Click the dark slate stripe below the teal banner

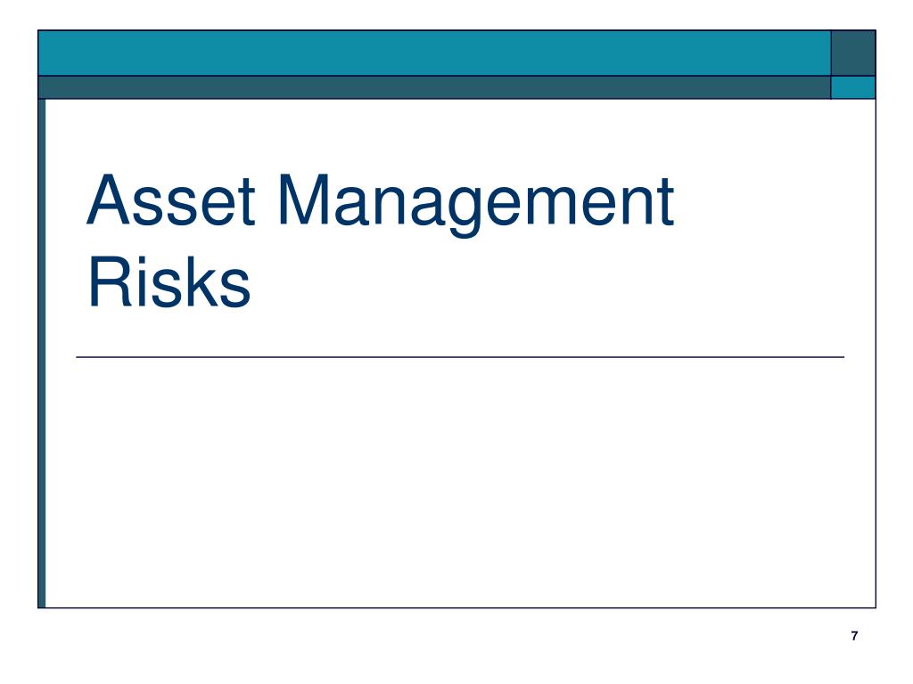click(x=434, y=88)
